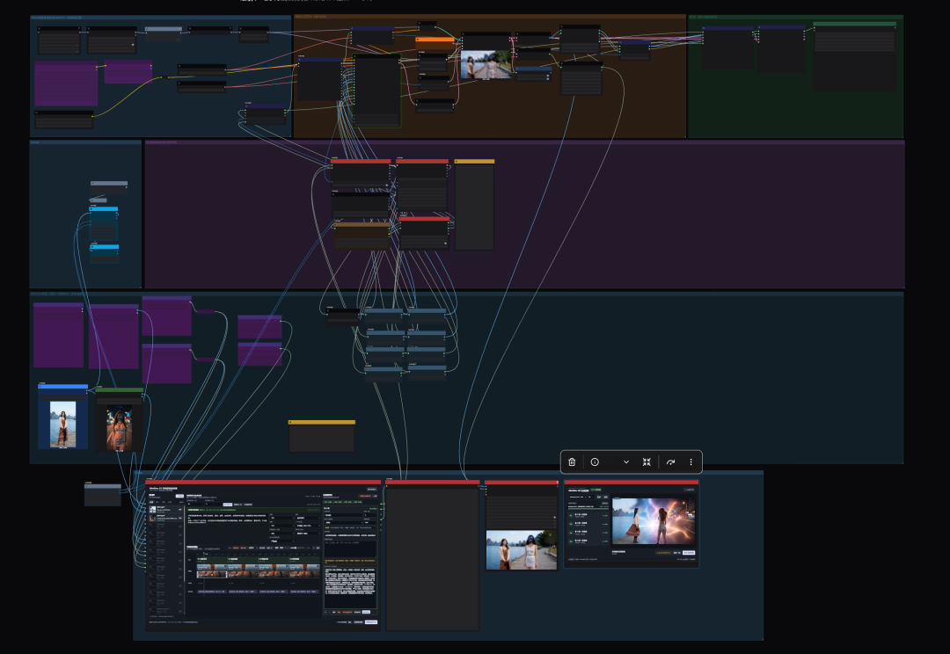The width and height of the screenshot is (950, 654).
Task: Select first image item in editor asset list
Action: [166, 509]
